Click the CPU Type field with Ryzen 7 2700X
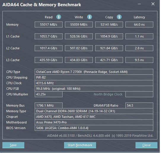Viewport: 161px width, 153px height. [94, 72]
